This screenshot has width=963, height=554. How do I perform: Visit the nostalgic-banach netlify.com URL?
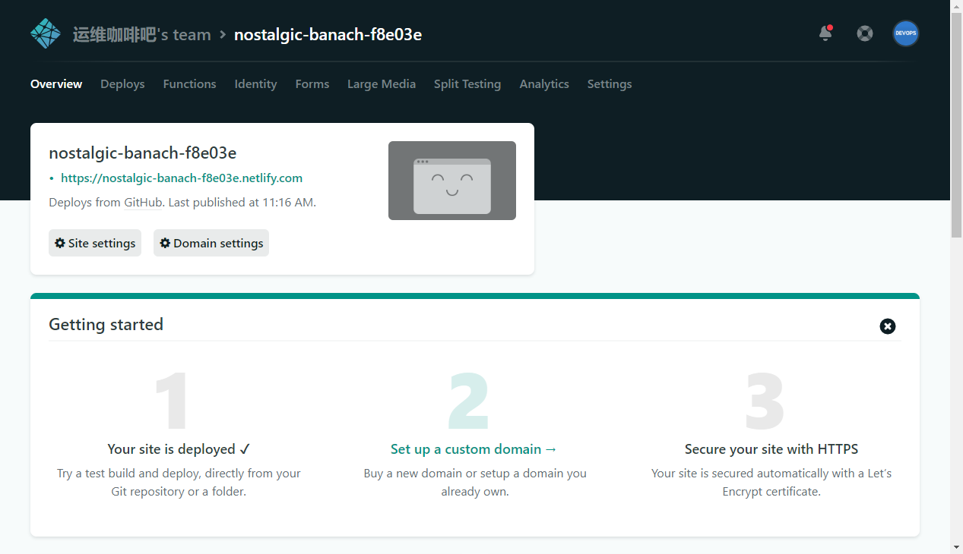[182, 178]
